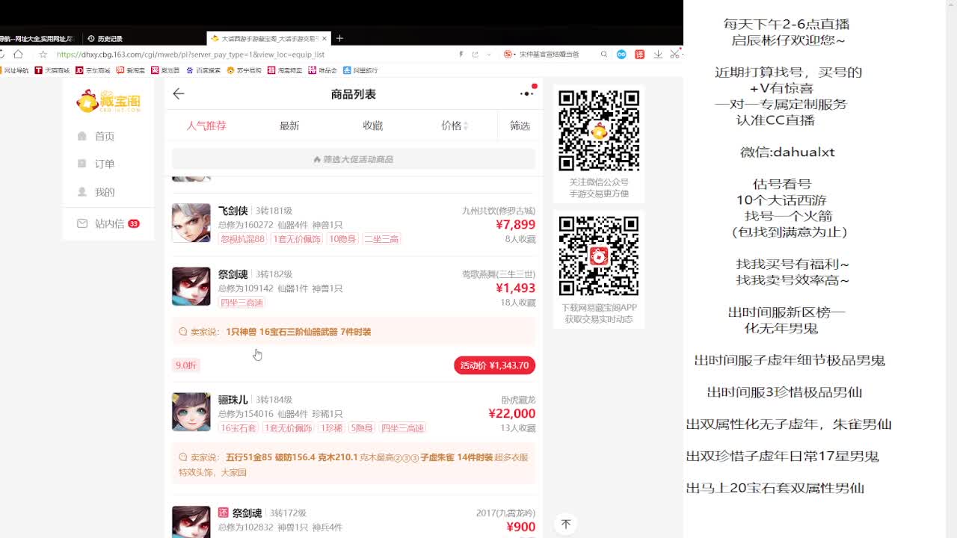
Task: Click the 1套无价佩饰 tag on the 飞剑侠 row
Action: [x=297, y=239]
